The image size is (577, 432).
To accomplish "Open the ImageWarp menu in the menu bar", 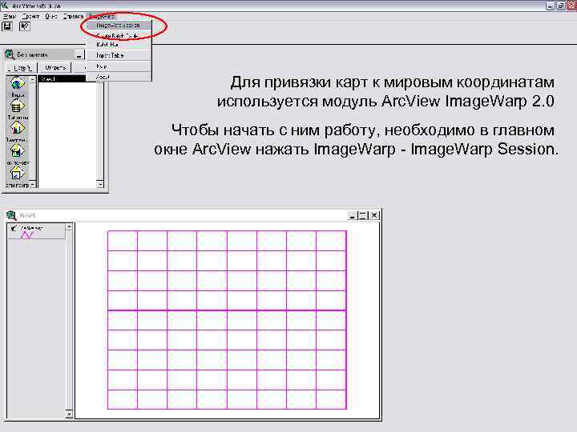I will [102, 16].
